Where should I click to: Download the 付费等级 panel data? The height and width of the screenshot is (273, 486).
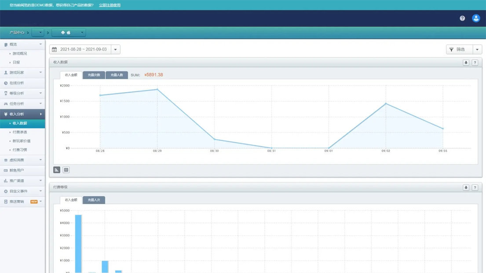pyautogui.click(x=466, y=187)
